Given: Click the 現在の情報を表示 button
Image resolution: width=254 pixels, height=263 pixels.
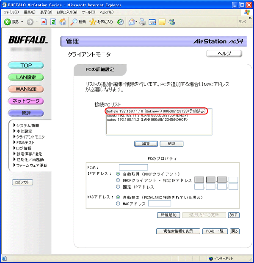Looking at the screenshot, I should click(x=178, y=231).
